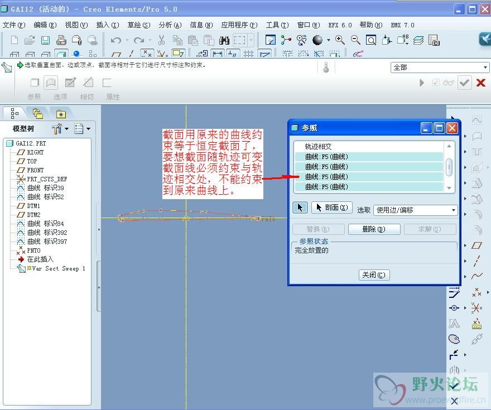This screenshot has width=491, height=410.
Task: Click the repaint screen icon
Action: click(x=270, y=40)
